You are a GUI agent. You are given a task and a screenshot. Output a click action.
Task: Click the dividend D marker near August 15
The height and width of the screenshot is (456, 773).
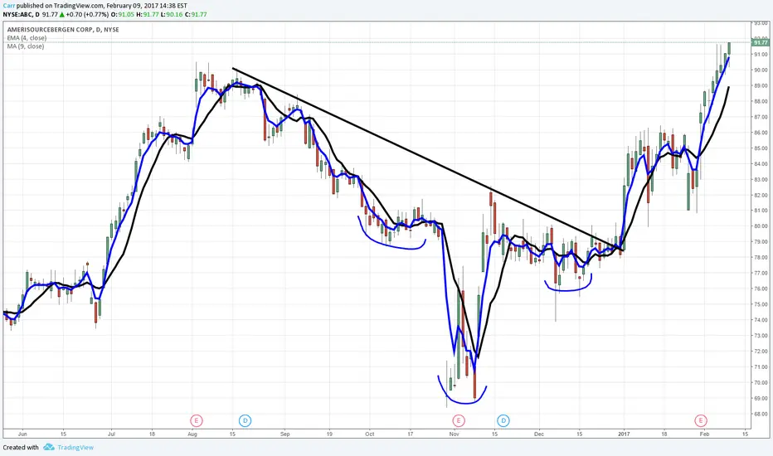[245, 420]
